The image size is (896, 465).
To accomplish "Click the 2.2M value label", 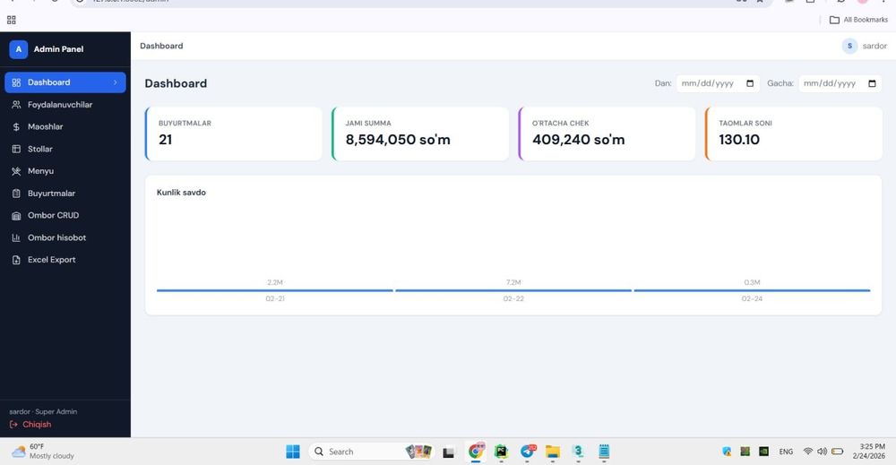I will (x=275, y=282).
